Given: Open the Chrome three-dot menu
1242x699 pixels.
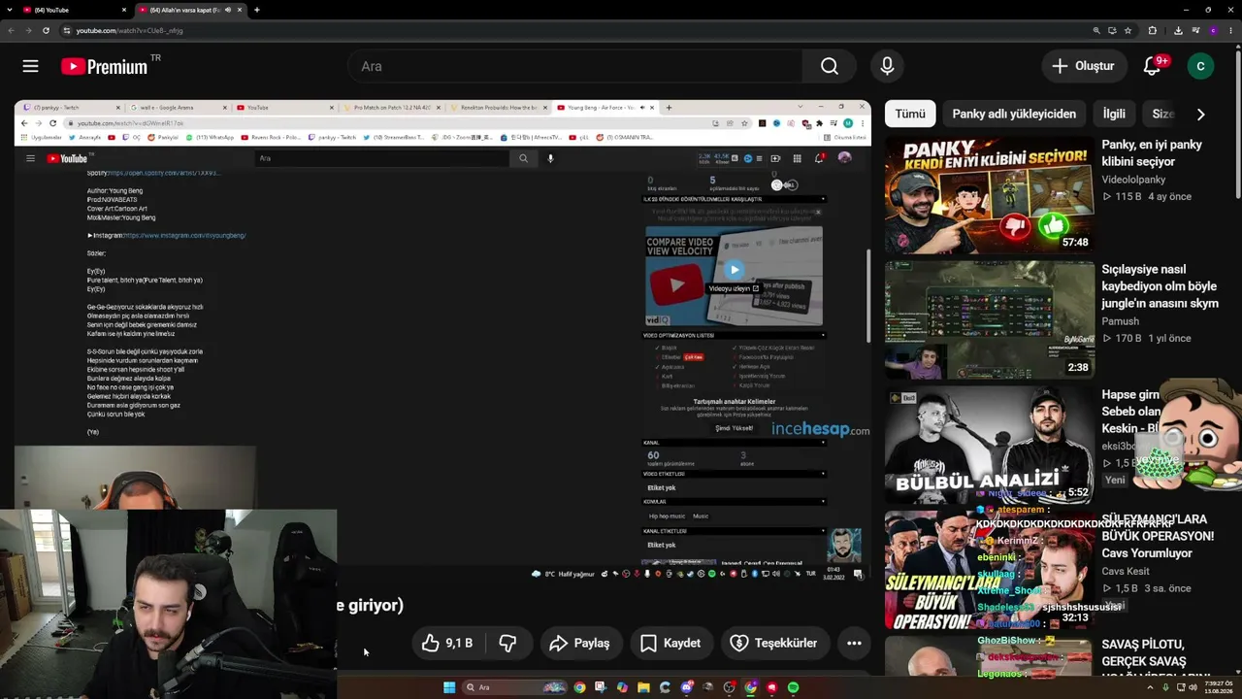Looking at the screenshot, I should [x=1230, y=30].
